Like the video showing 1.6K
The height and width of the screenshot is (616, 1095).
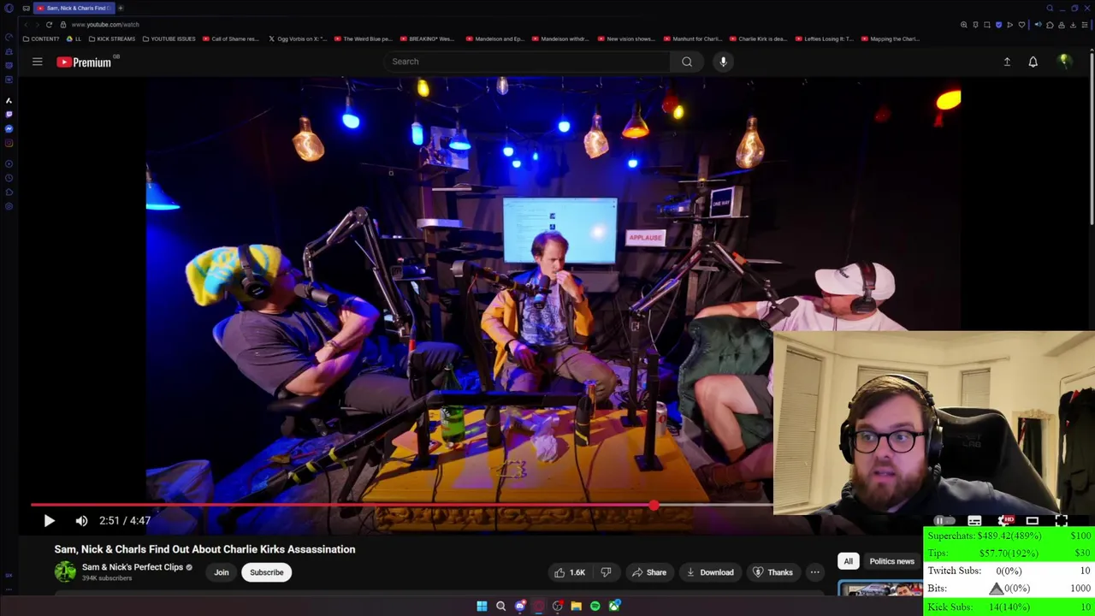tap(569, 572)
